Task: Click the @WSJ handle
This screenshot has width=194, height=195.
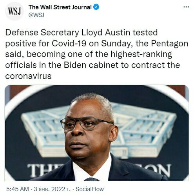Action: coord(36,15)
